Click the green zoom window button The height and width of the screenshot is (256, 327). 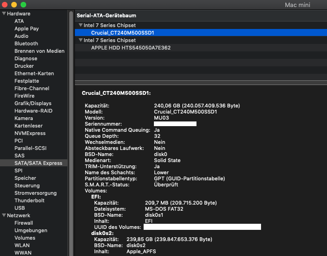point(23,4)
